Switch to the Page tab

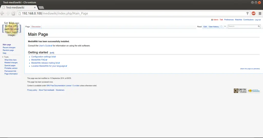point(27,27)
